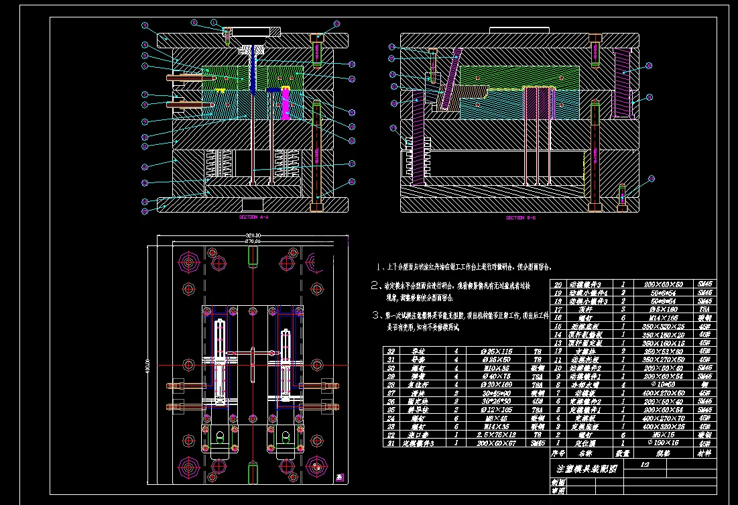Select the '350×160×15' specification cell
Screen dimensions: 738x505
coord(663,343)
